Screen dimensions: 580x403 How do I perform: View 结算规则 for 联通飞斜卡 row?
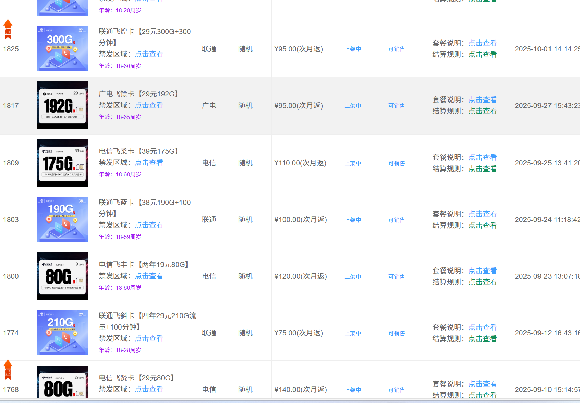(482, 339)
